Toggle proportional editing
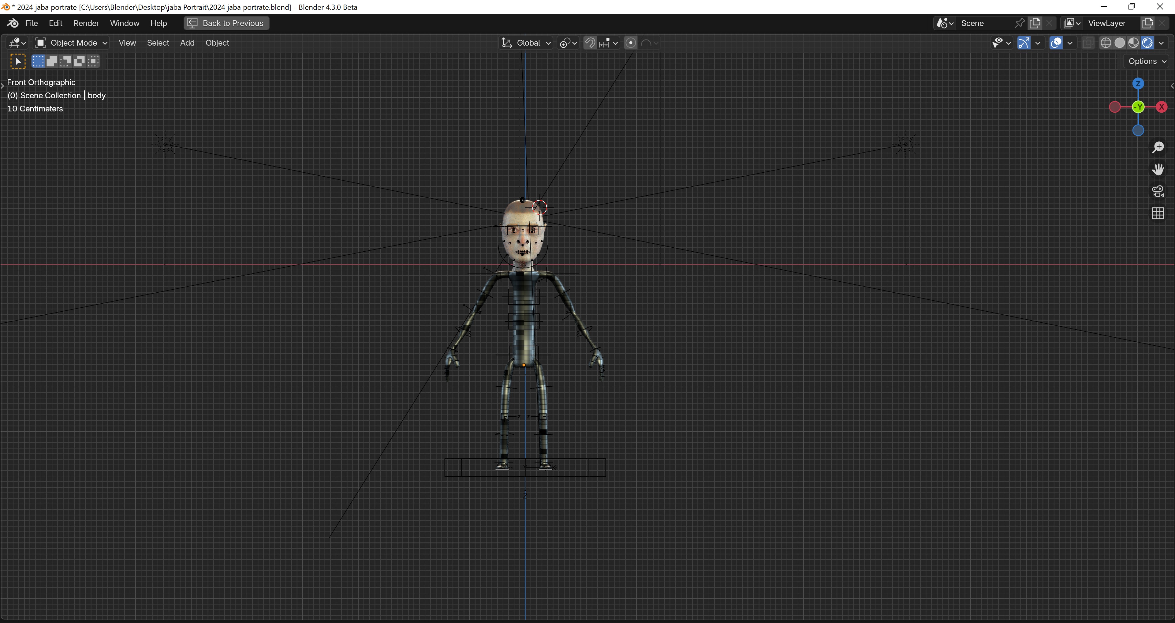This screenshot has height=623, width=1175. click(630, 43)
